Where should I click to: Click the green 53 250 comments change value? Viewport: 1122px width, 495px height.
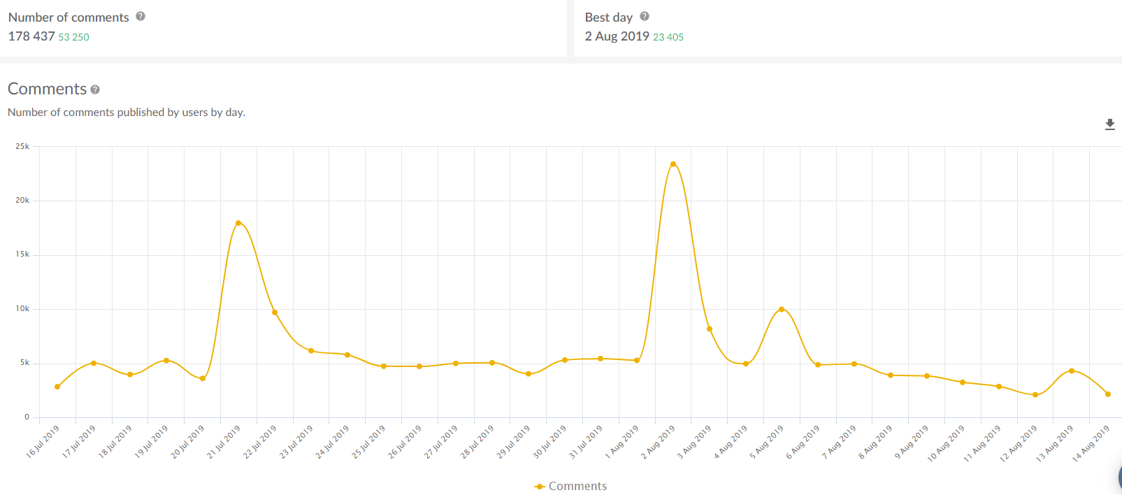(73, 37)
